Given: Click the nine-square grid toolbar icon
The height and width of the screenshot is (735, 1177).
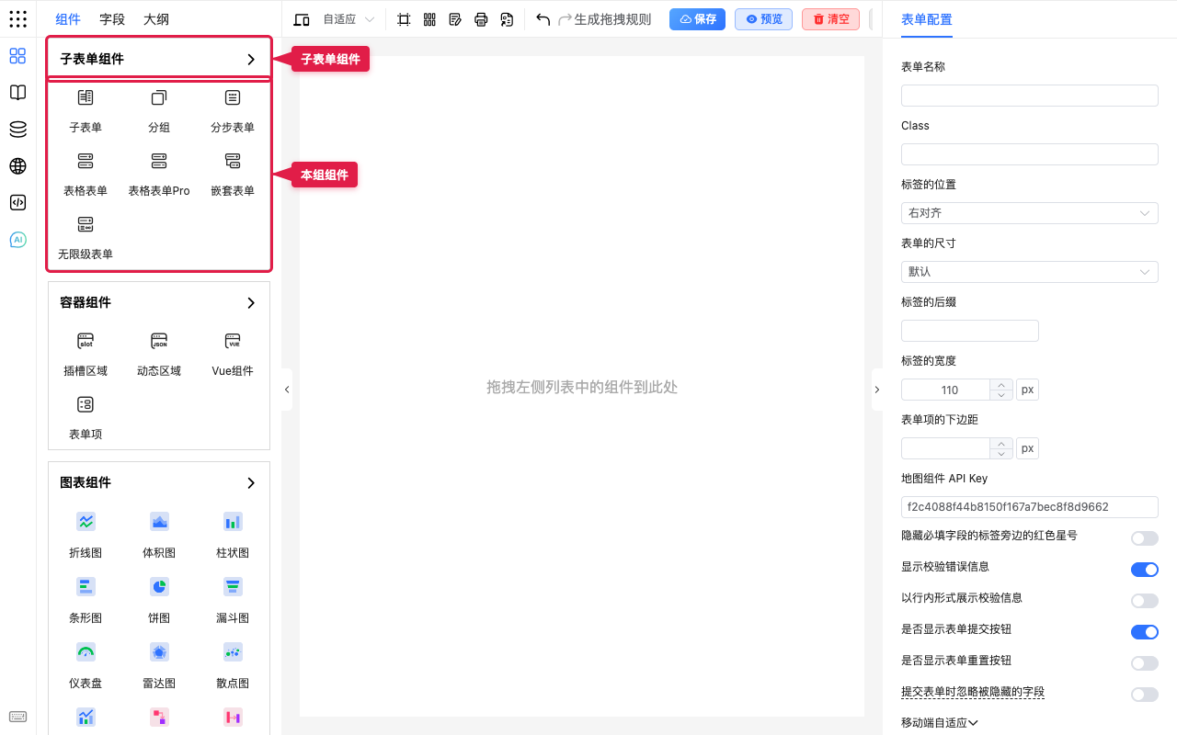Looking at the screenshot, I should tap(429, 19).
